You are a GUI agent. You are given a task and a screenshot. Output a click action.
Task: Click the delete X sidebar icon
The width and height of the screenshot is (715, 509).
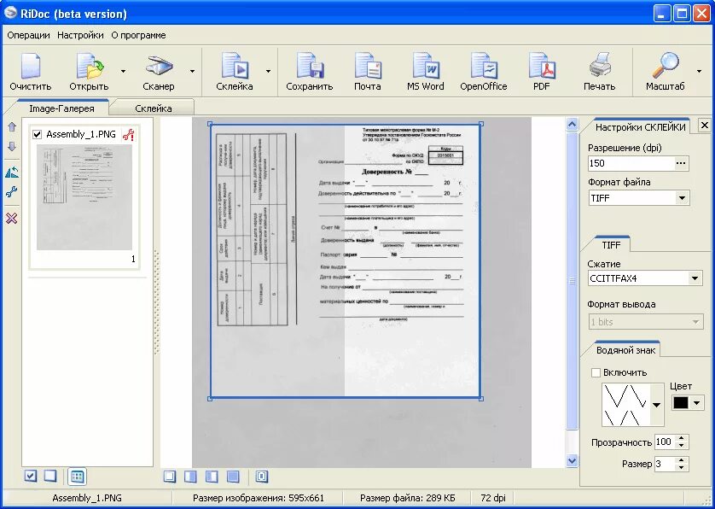click(12, 219)
